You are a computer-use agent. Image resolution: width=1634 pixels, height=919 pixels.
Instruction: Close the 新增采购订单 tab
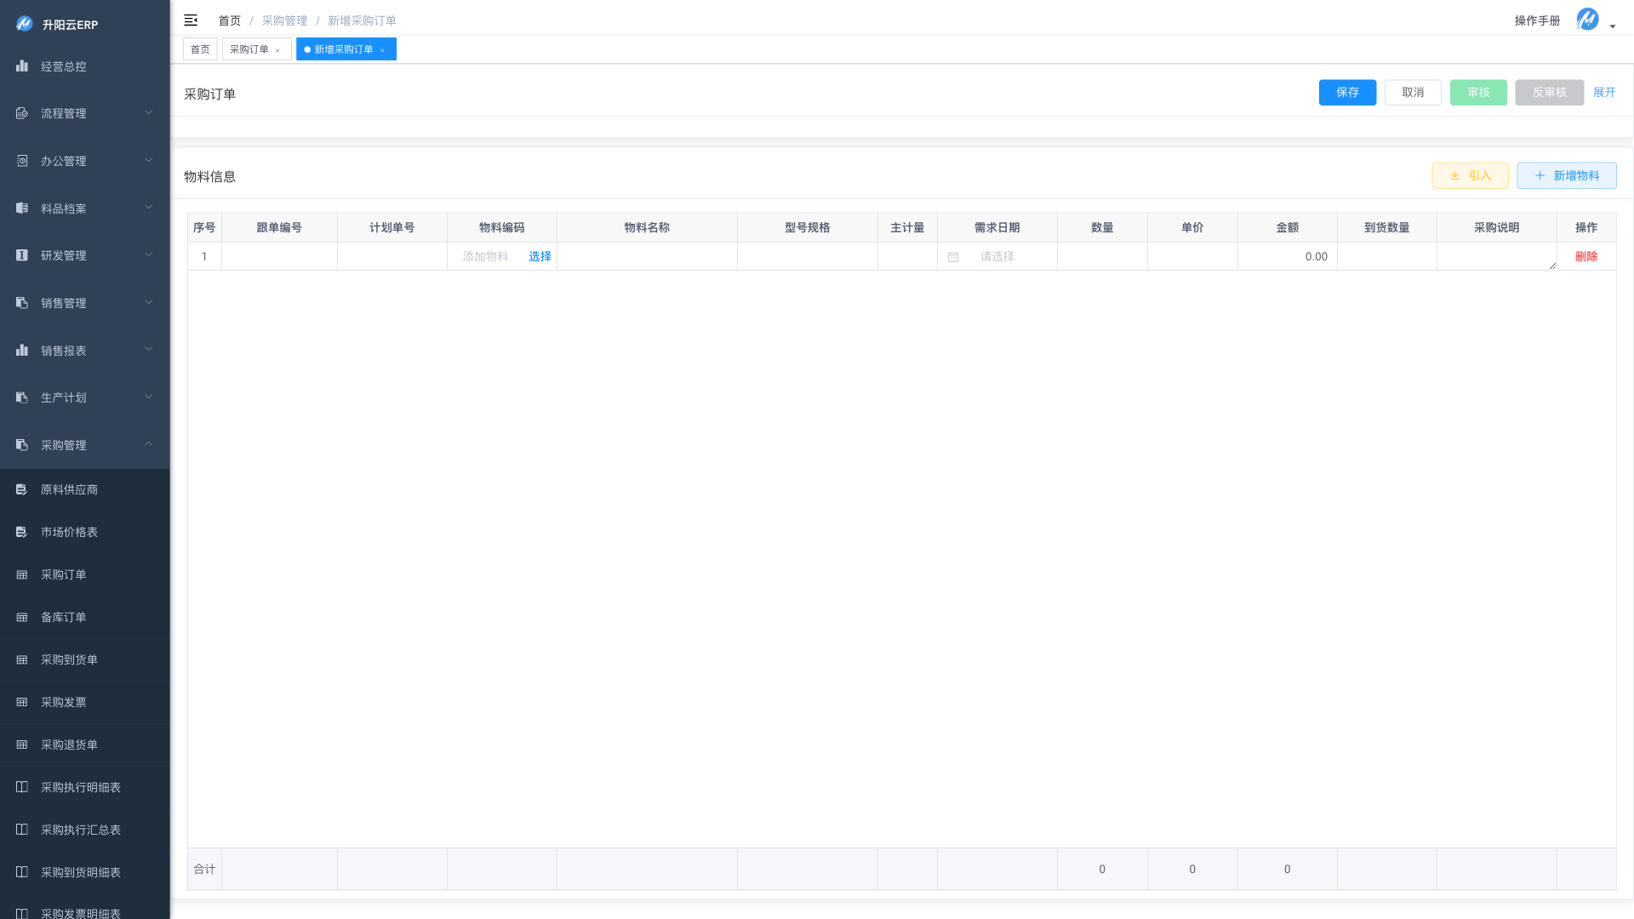pos(382,50)
